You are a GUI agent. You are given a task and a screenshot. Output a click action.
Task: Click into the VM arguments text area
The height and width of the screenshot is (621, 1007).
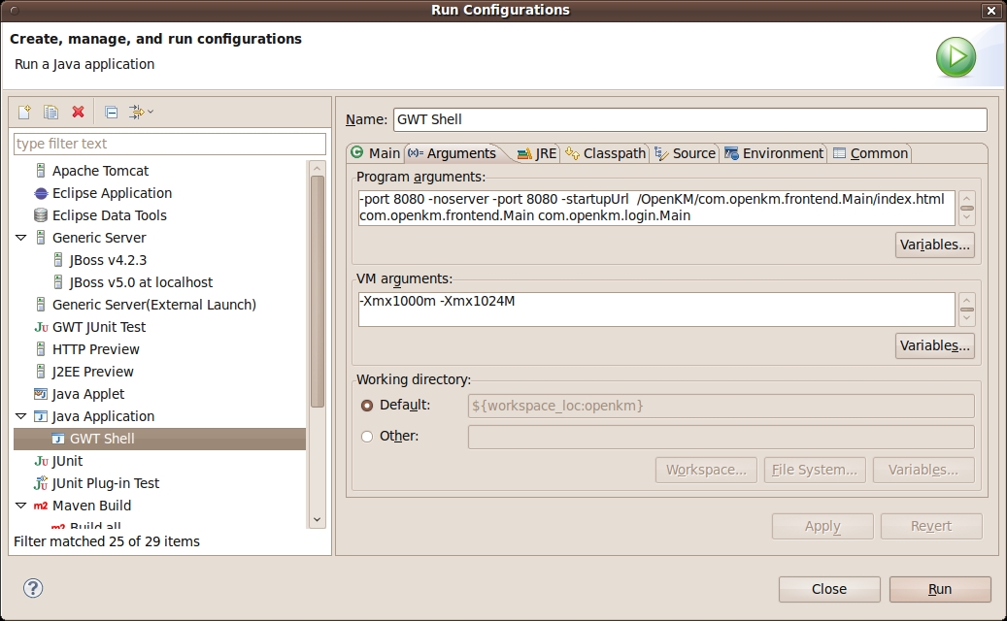[656, 310]
